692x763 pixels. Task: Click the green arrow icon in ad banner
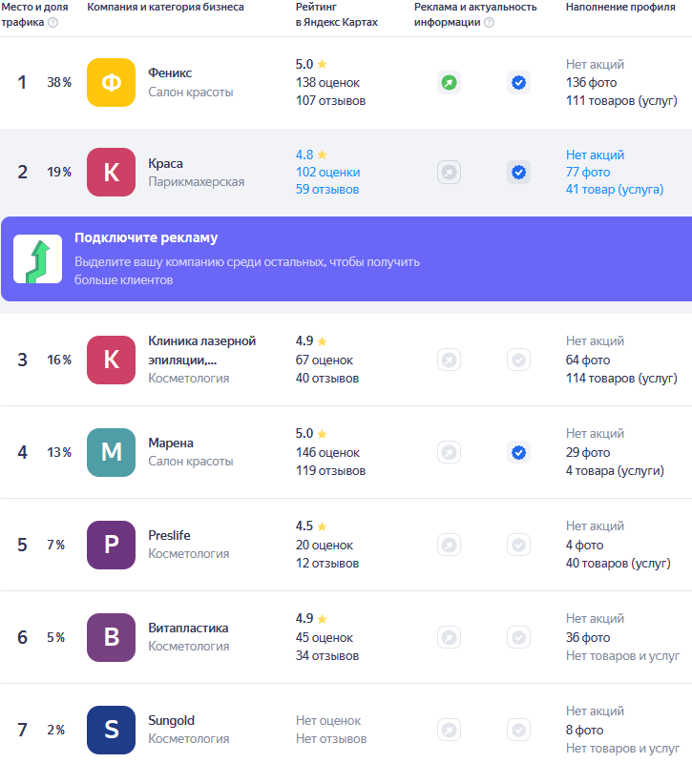[x=38, y=258]
